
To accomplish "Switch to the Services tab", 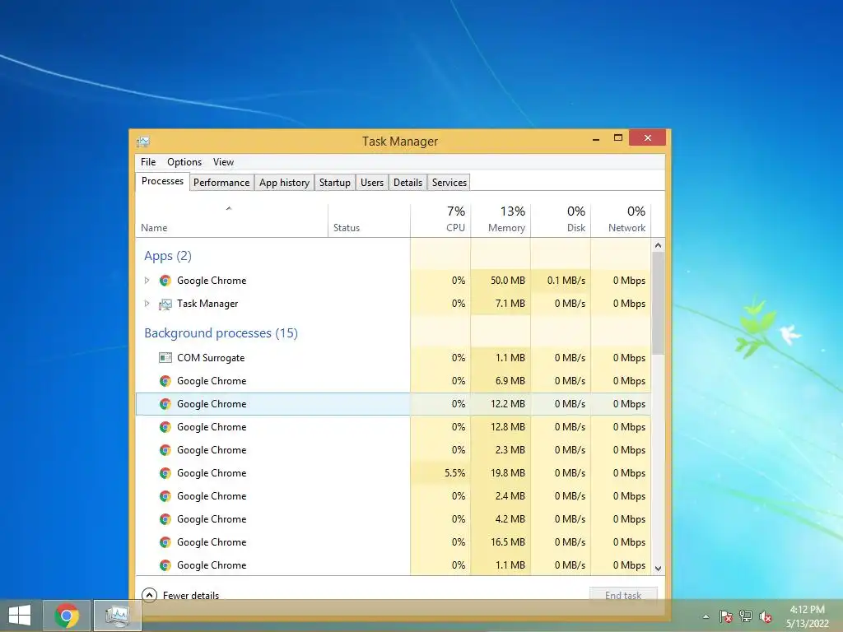I will 449,183.
